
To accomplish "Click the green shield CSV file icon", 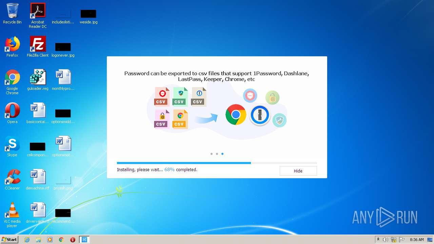I will tap(180, 97).
